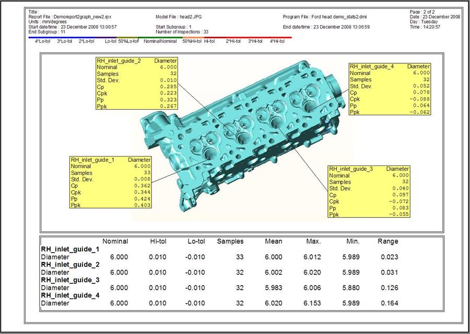Select the RH_inlet_guide_1 callout box header
The width and height of the screenshot is (470, 334).
tap(111, 160)
